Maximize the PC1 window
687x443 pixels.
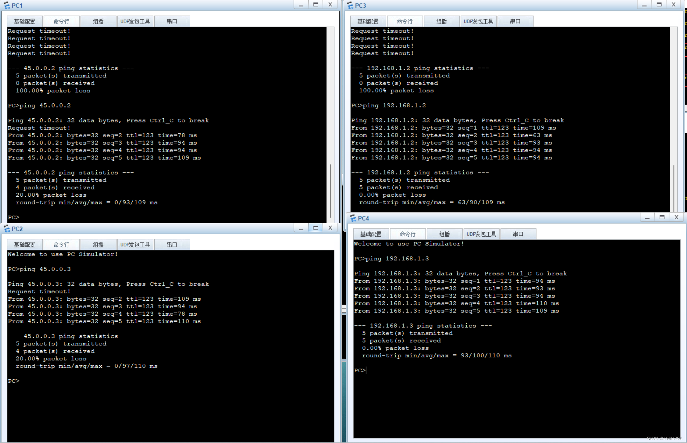tap(316, 5)
